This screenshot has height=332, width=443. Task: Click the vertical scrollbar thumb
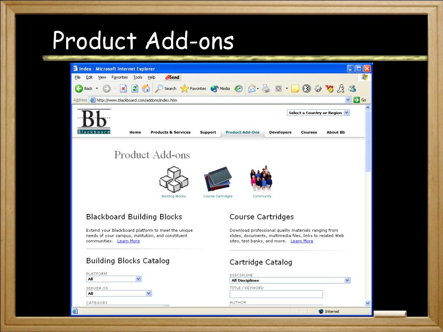coord(368,141)
